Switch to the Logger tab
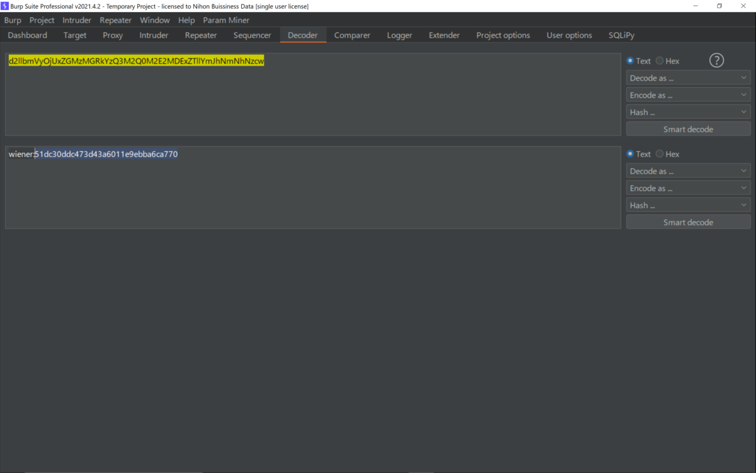This screenshot has width=756, height=473. (399, 35)
